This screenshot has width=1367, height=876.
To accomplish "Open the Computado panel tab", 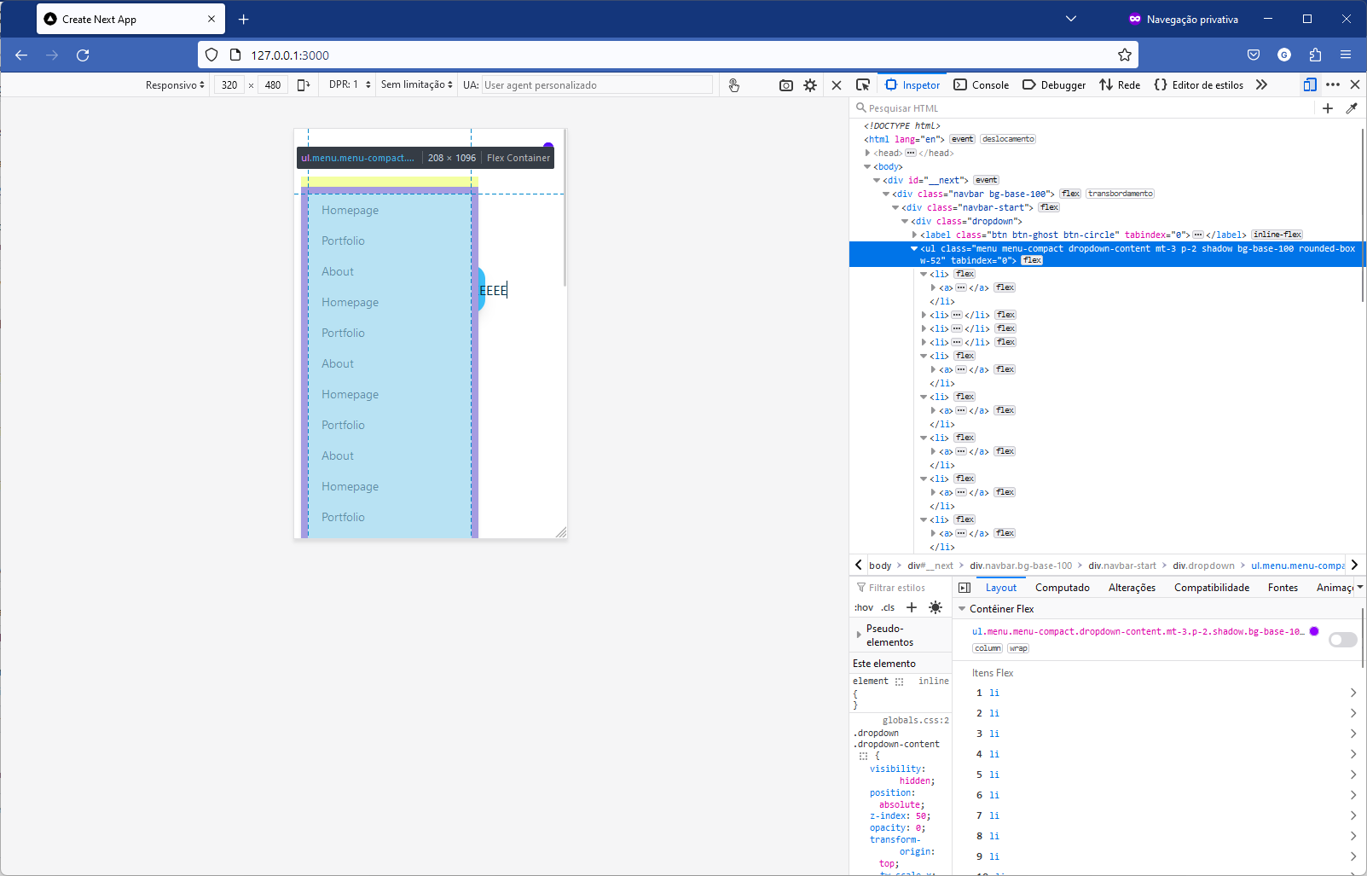I will pyautogui.click(x=1062, y=587).
